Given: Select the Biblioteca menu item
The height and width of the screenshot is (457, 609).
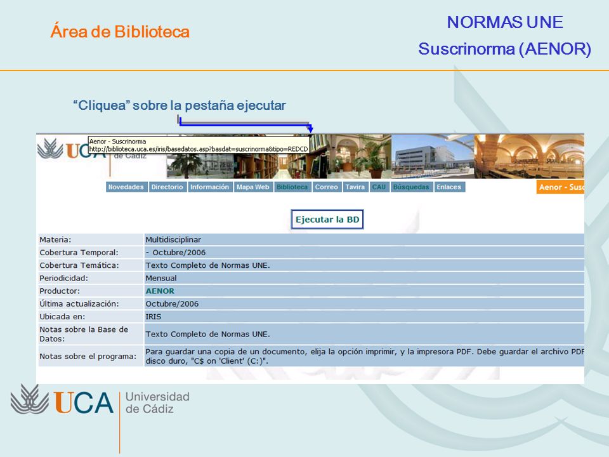Looking at the screenshot, I should click(292, 187).
